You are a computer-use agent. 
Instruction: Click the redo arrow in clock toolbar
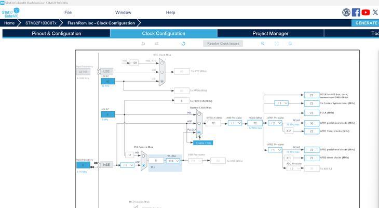click(x=157, y=44)
